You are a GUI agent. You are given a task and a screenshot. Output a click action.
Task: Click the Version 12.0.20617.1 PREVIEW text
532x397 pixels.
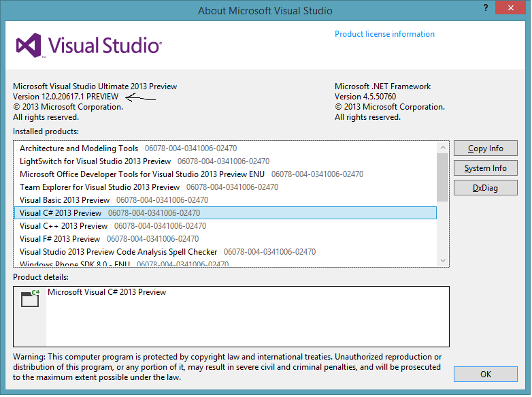[x=65, y=97]
